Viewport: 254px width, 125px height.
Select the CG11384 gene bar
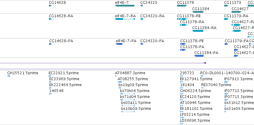pyautogui.click(x=198, y=12)
